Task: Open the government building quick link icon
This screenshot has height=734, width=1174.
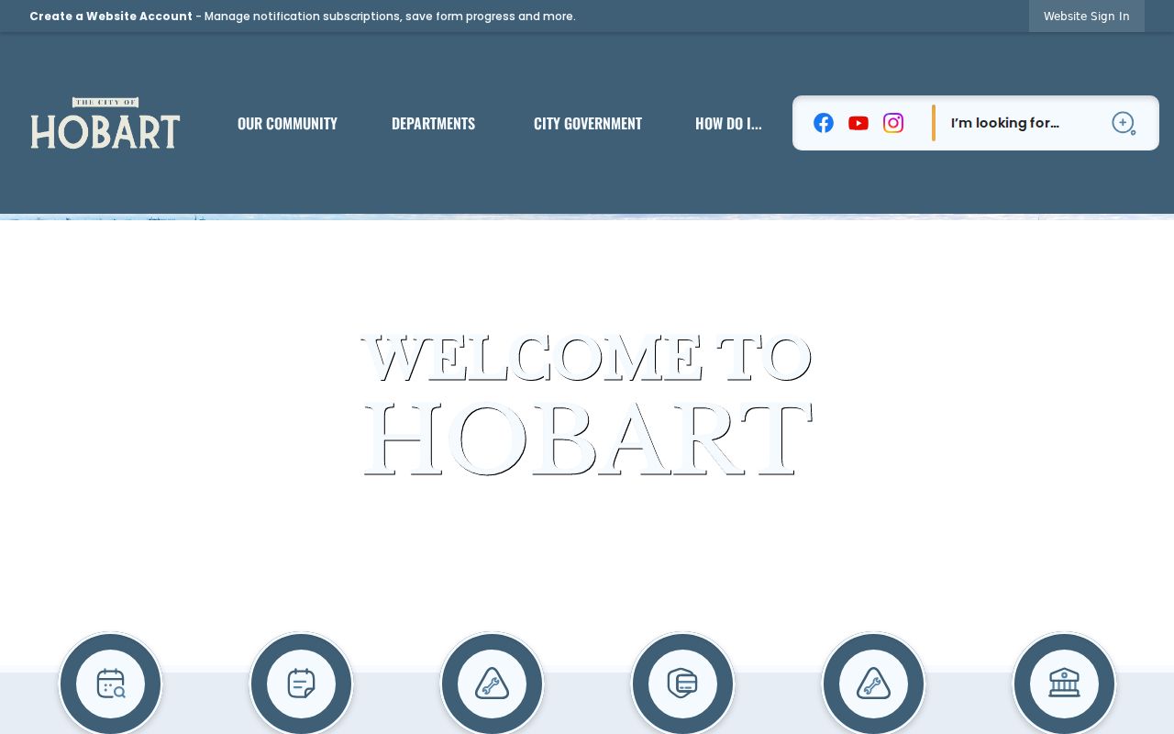Action: pos(1064,684)
